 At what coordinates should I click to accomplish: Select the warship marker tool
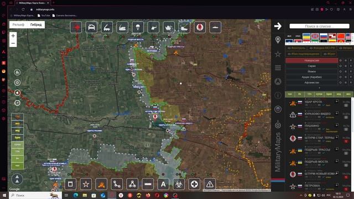[x=215, y=27]
